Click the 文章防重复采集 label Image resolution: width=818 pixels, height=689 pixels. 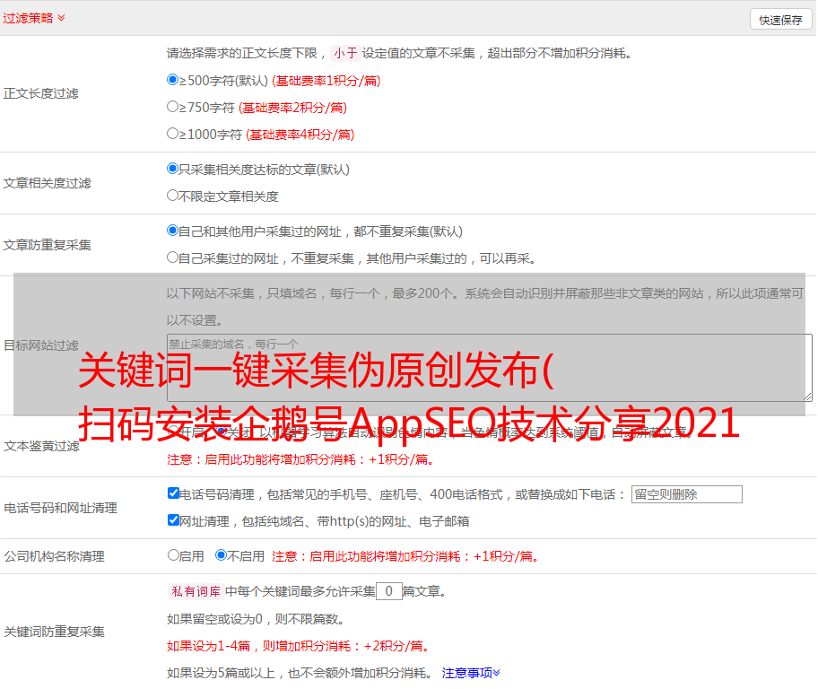pyautogui.click(x=47, y=245)
